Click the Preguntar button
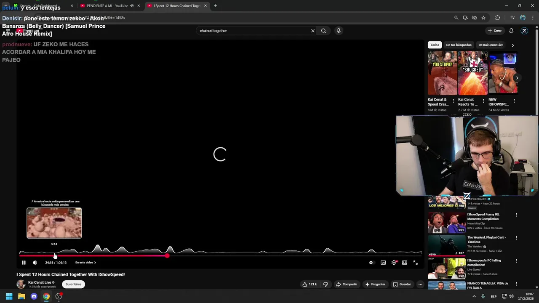This screenshot has width=539, height=303. pyautogui.click(x=375, y=284)
